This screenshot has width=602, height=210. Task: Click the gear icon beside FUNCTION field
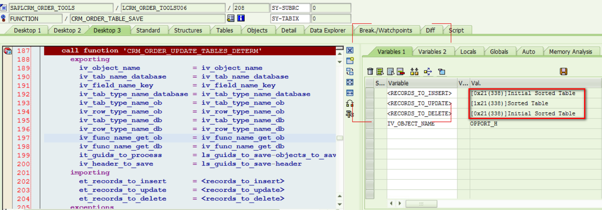(3, 18)
